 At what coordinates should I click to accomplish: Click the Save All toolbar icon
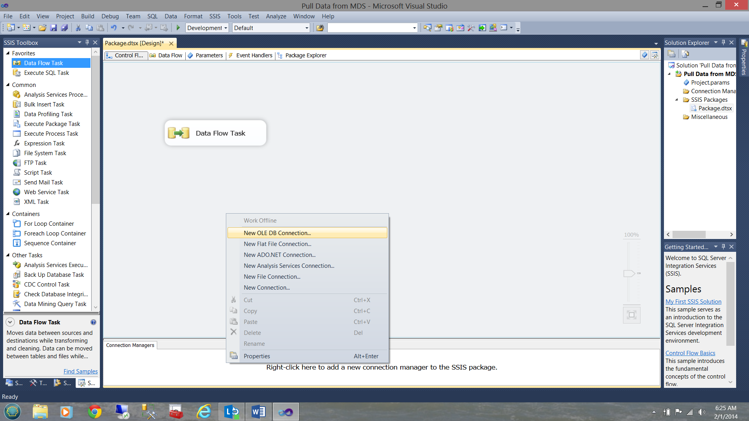coord(64,28)
